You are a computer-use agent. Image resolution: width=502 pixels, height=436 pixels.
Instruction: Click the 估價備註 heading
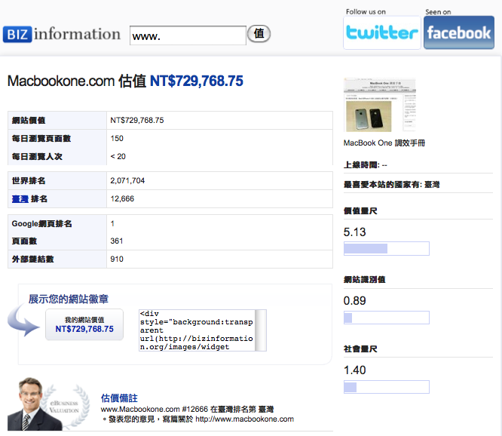point(119,398)
